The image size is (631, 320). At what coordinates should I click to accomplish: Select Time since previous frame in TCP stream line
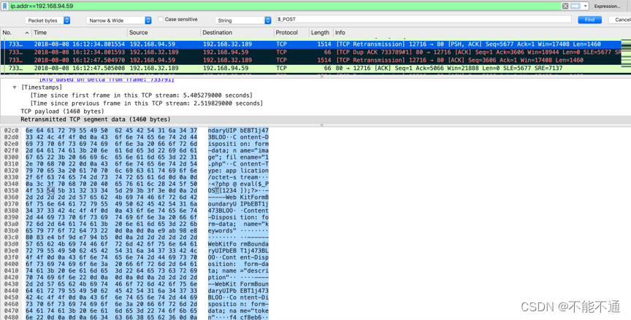(147, 104)
